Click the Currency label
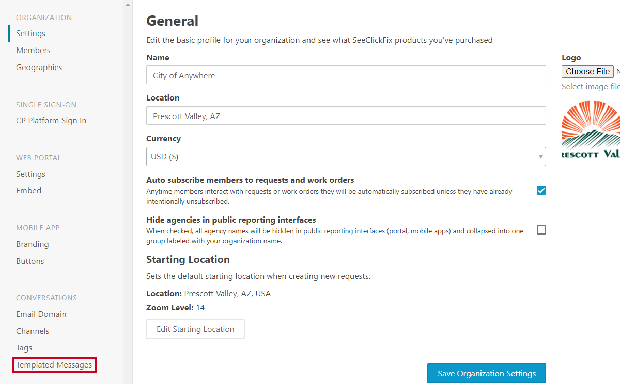620x384 pixels. tap(163, 139)
